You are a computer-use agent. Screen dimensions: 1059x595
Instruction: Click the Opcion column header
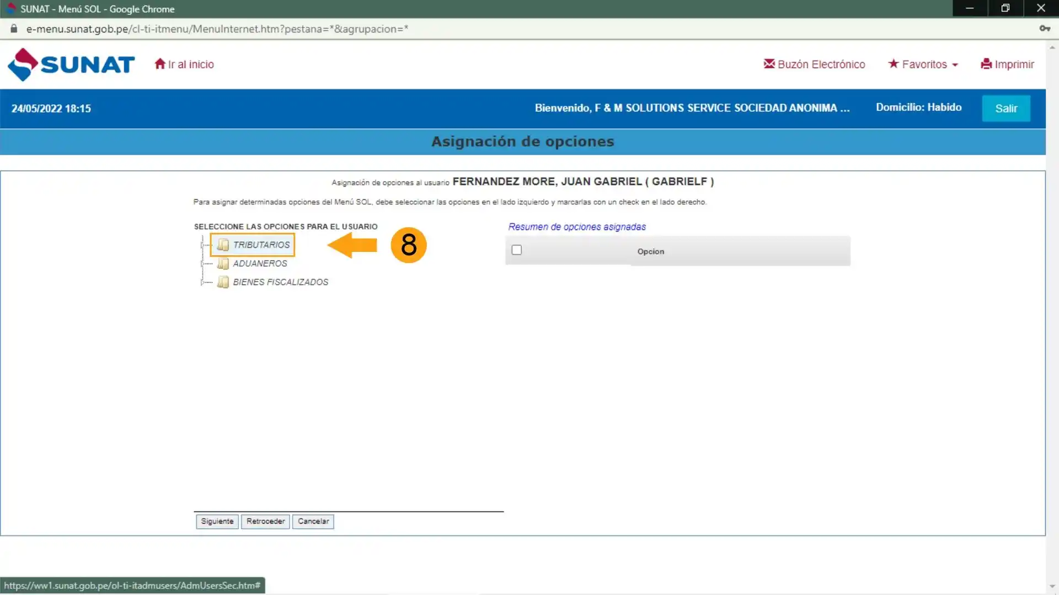[651, 251]
